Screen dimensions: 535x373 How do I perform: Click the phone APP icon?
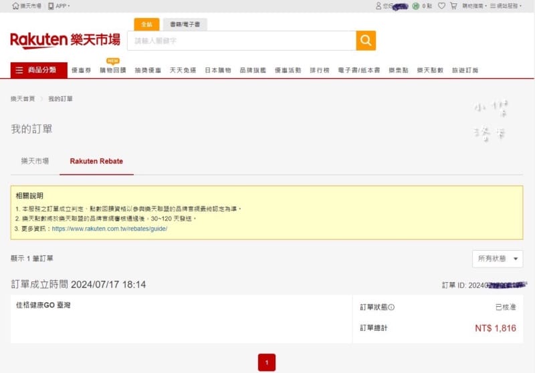51,6
